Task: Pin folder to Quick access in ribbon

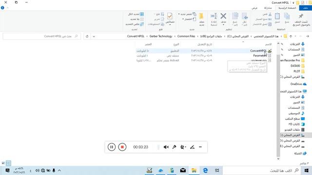Action: [x=301, y=20]
